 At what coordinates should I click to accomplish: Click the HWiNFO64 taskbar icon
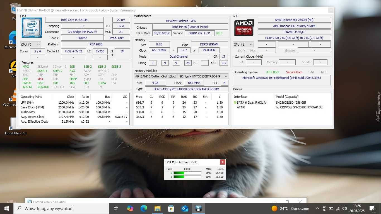pyautogui.click(x=198, y=208)
